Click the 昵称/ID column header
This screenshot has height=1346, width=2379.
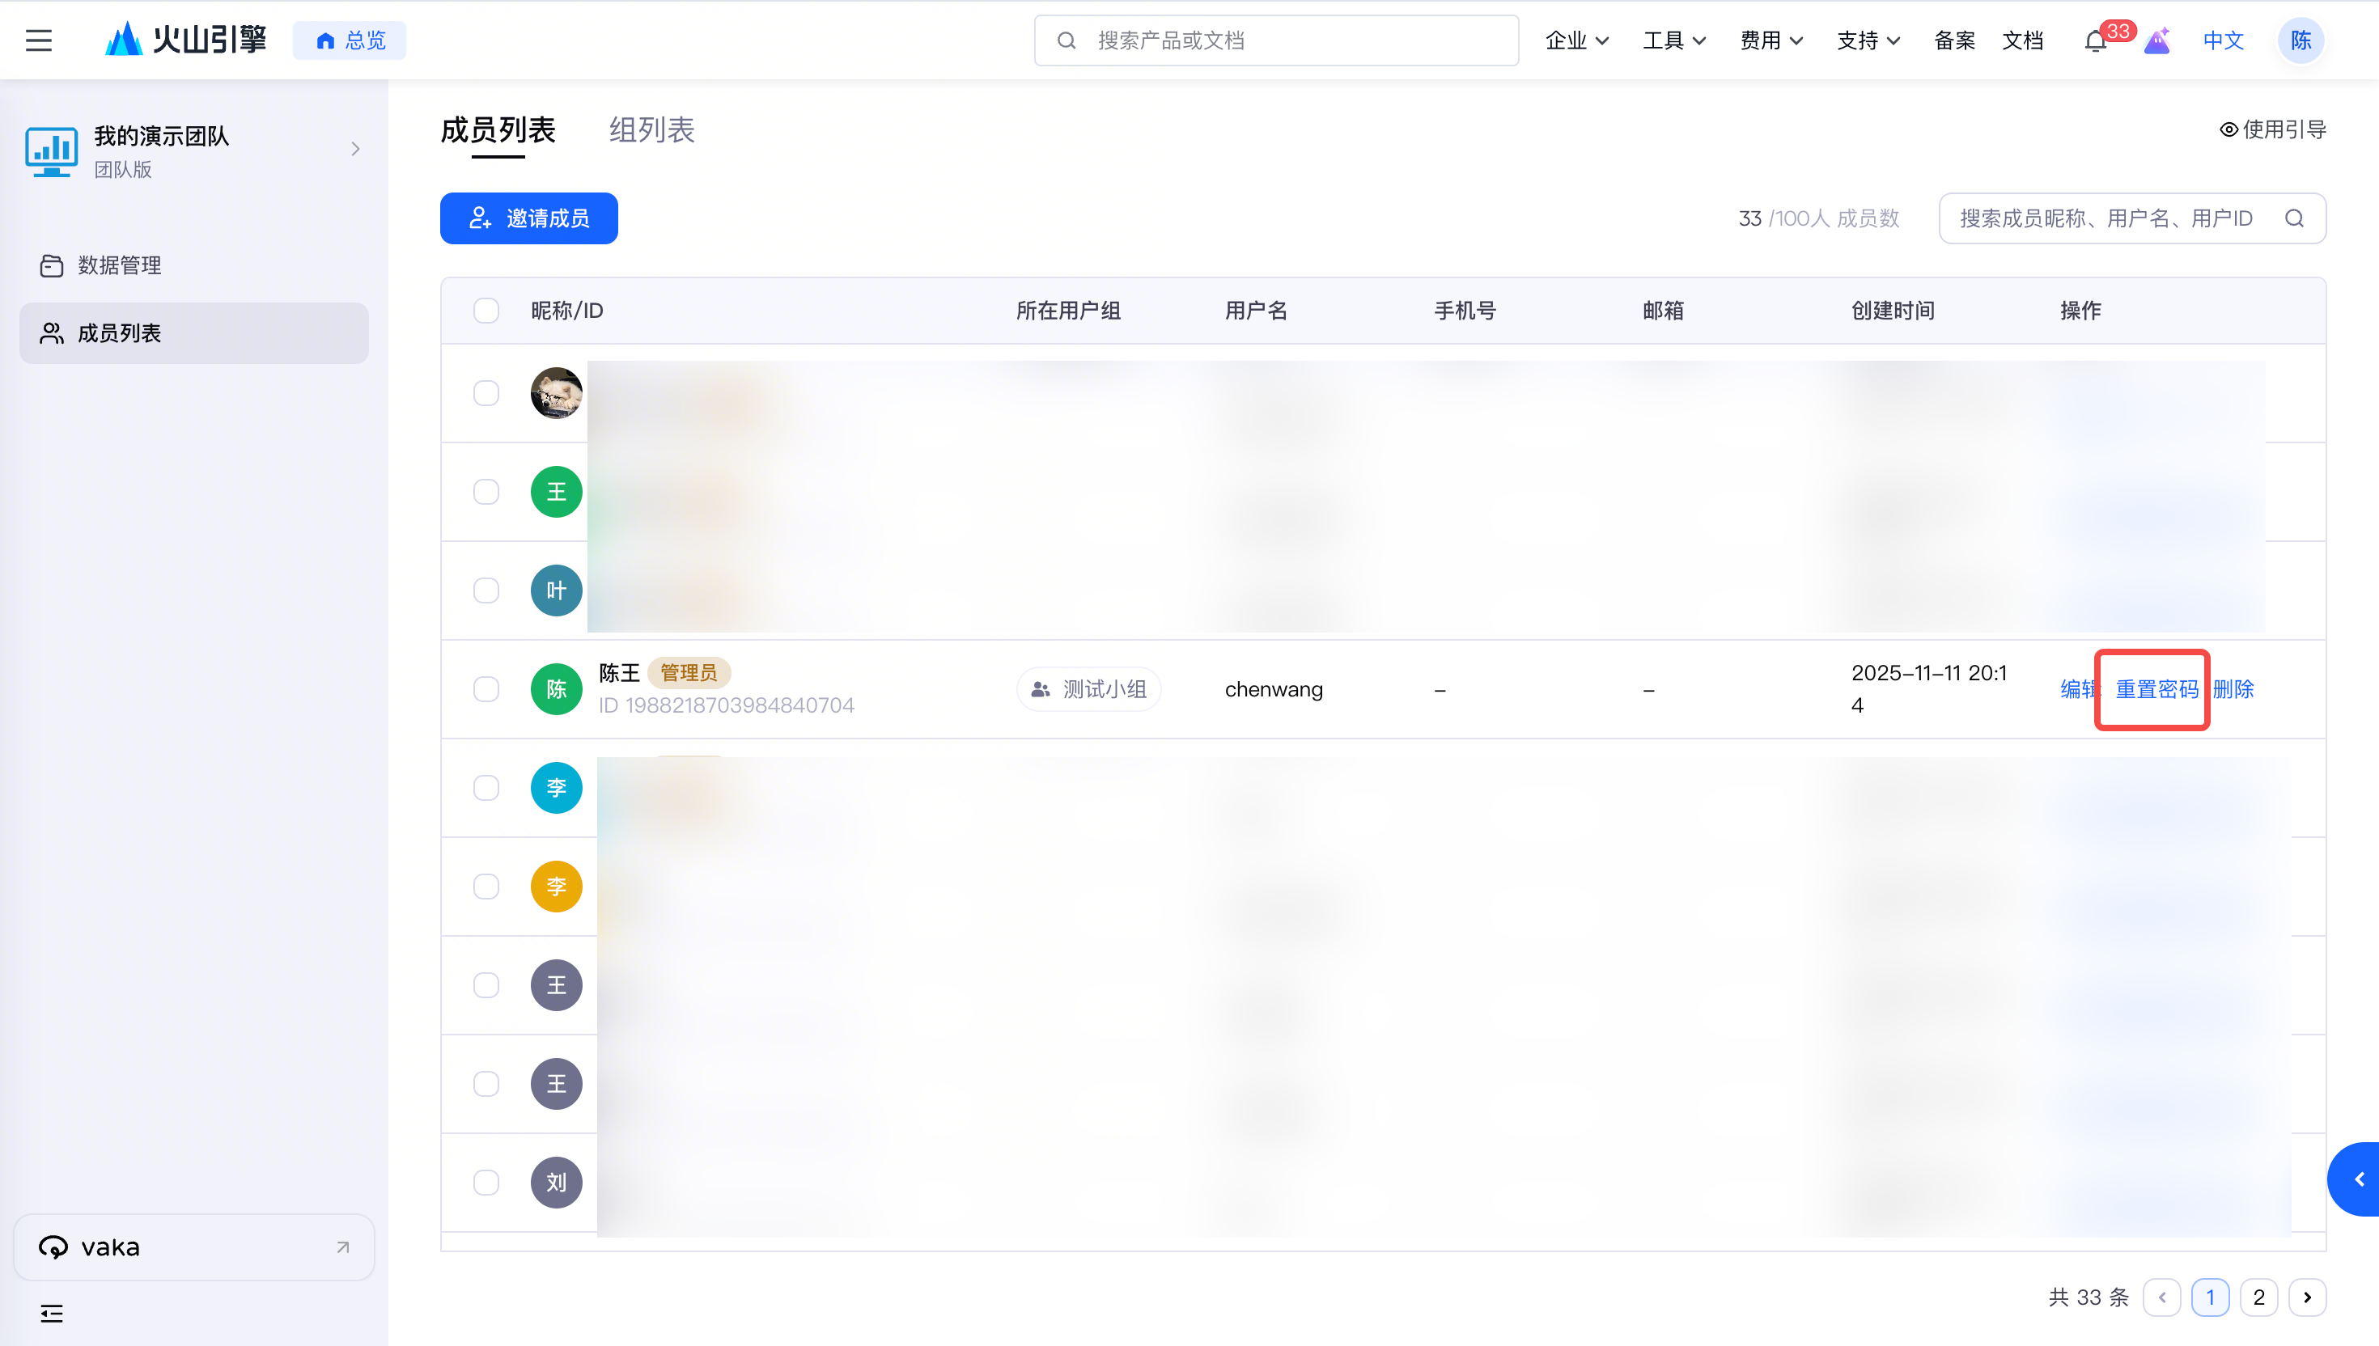[x=566, y=311]
